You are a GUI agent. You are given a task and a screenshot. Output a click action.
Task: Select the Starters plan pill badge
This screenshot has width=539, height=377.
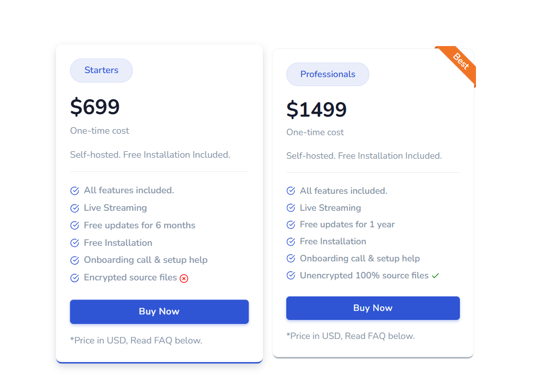[101, 70]
